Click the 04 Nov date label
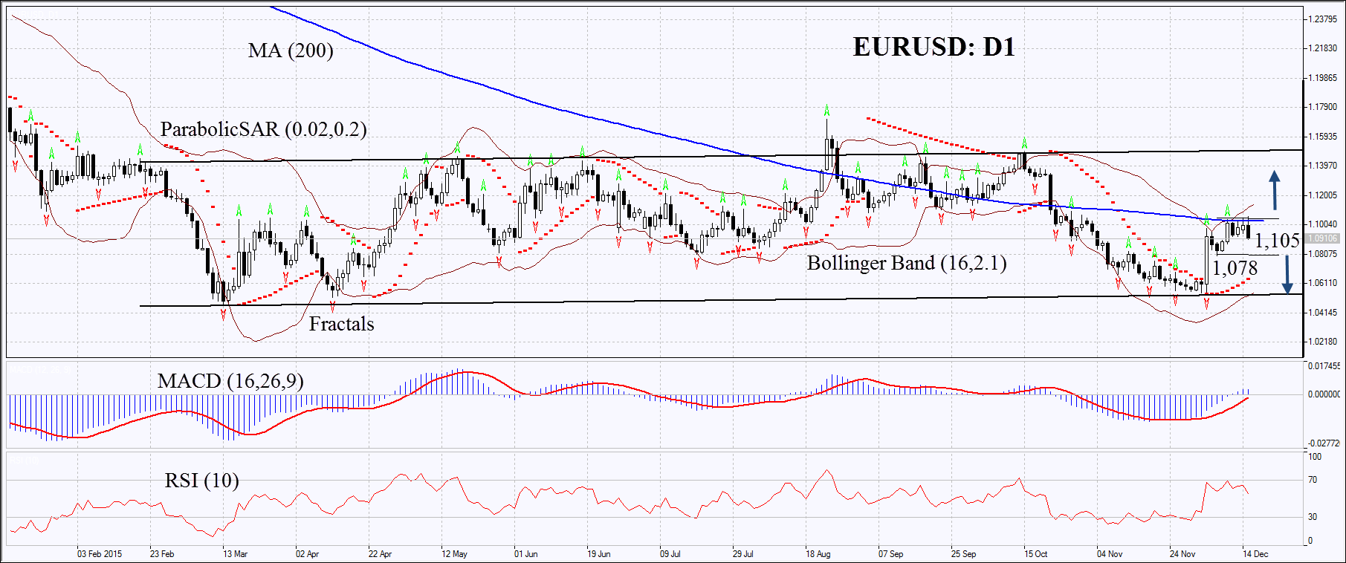The height and width of the screenshot is (563, 1346). (1109, 554)
